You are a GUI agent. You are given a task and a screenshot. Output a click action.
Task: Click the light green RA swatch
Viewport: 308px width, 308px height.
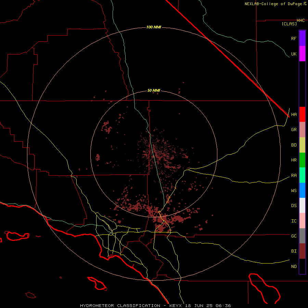pyautogui.click(x=302, y=175)
